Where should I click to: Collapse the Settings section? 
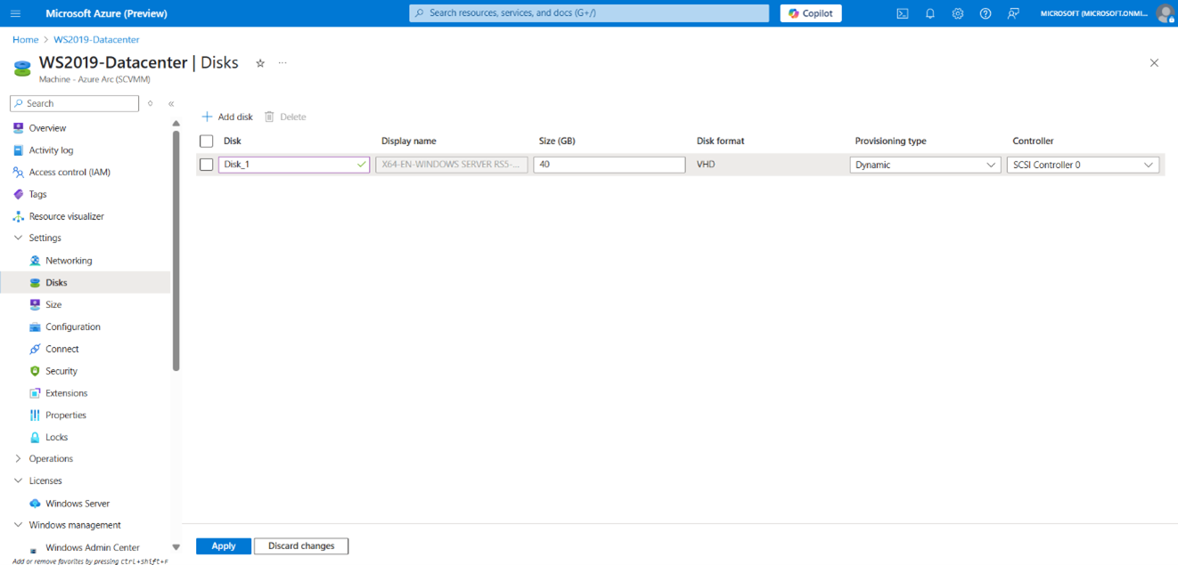(18, 238)
